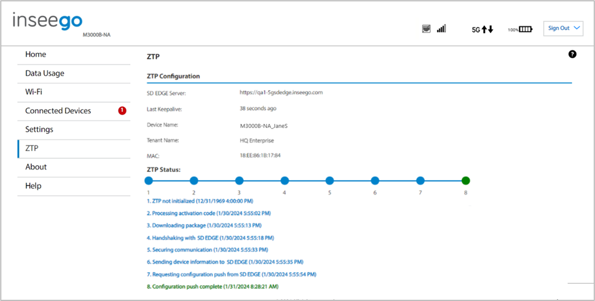595x301 pixels.
Task: Click '2. Processing activation code' status line
Action: tap(209, 213)
